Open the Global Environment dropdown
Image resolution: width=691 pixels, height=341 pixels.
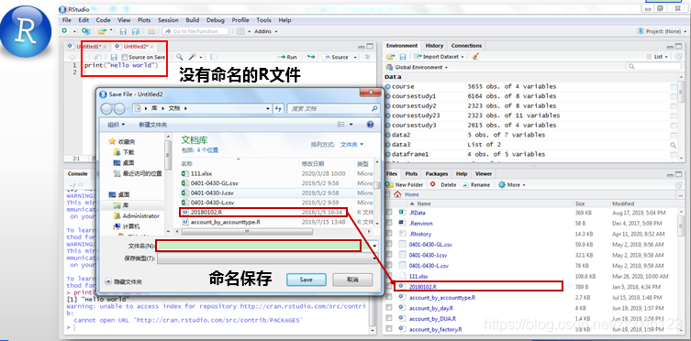point(417,67)
